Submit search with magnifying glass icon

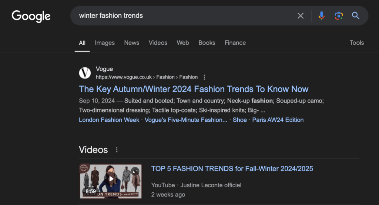coord(356,16)
